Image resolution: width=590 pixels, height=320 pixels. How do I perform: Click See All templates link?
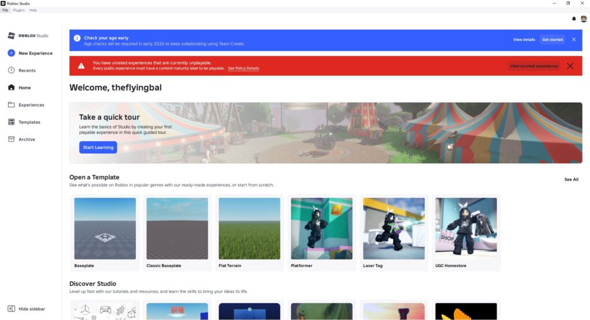click(x=571, y=179)
